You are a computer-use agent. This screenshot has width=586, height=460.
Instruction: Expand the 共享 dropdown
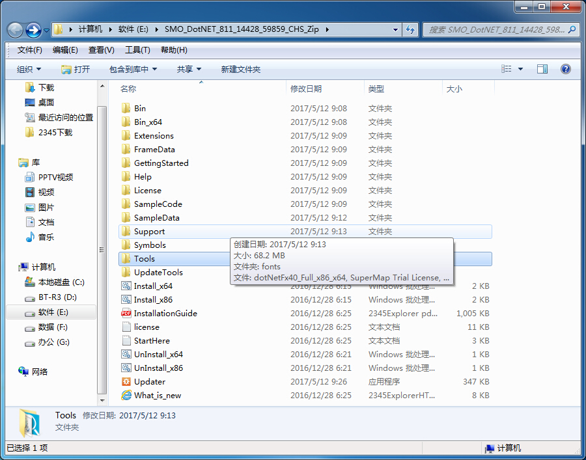pyautogui.click(x=189, y=69)
